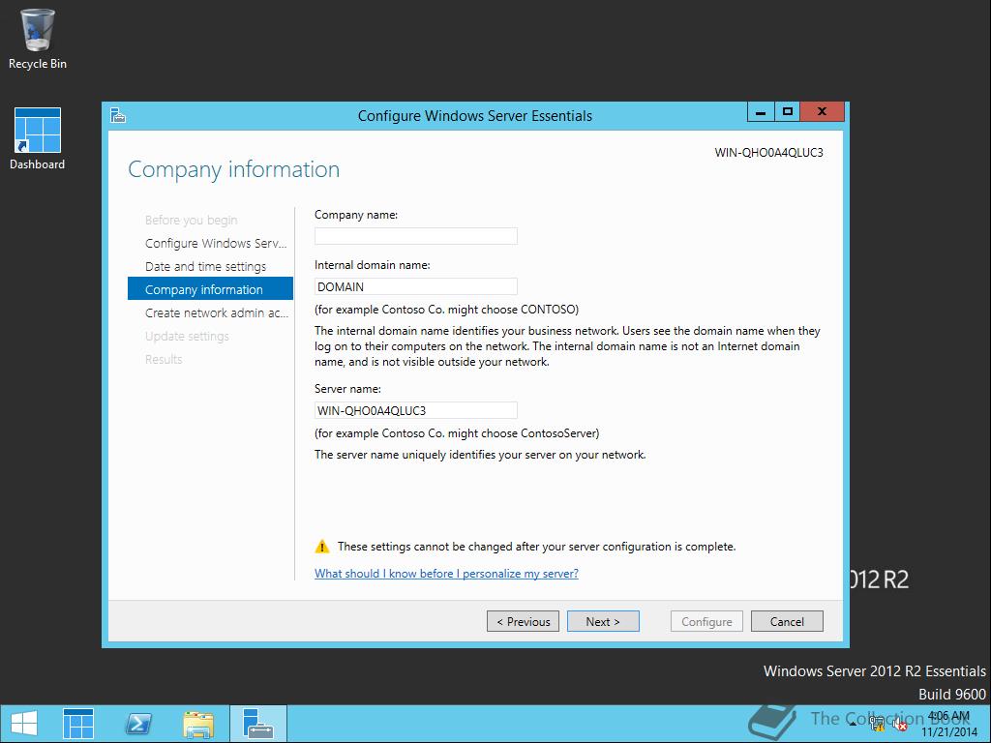The height and width of the screenshot is (743, 991).
Task: Click 'These settings cannot be changed' warning text
Action: [x=536, y=547]
